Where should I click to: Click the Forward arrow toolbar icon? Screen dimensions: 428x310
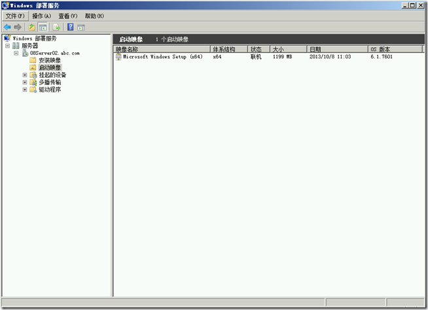tap(18, 27)
